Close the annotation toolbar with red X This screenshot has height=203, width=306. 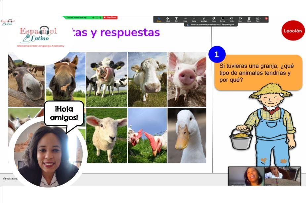click(x=266, y=18)
